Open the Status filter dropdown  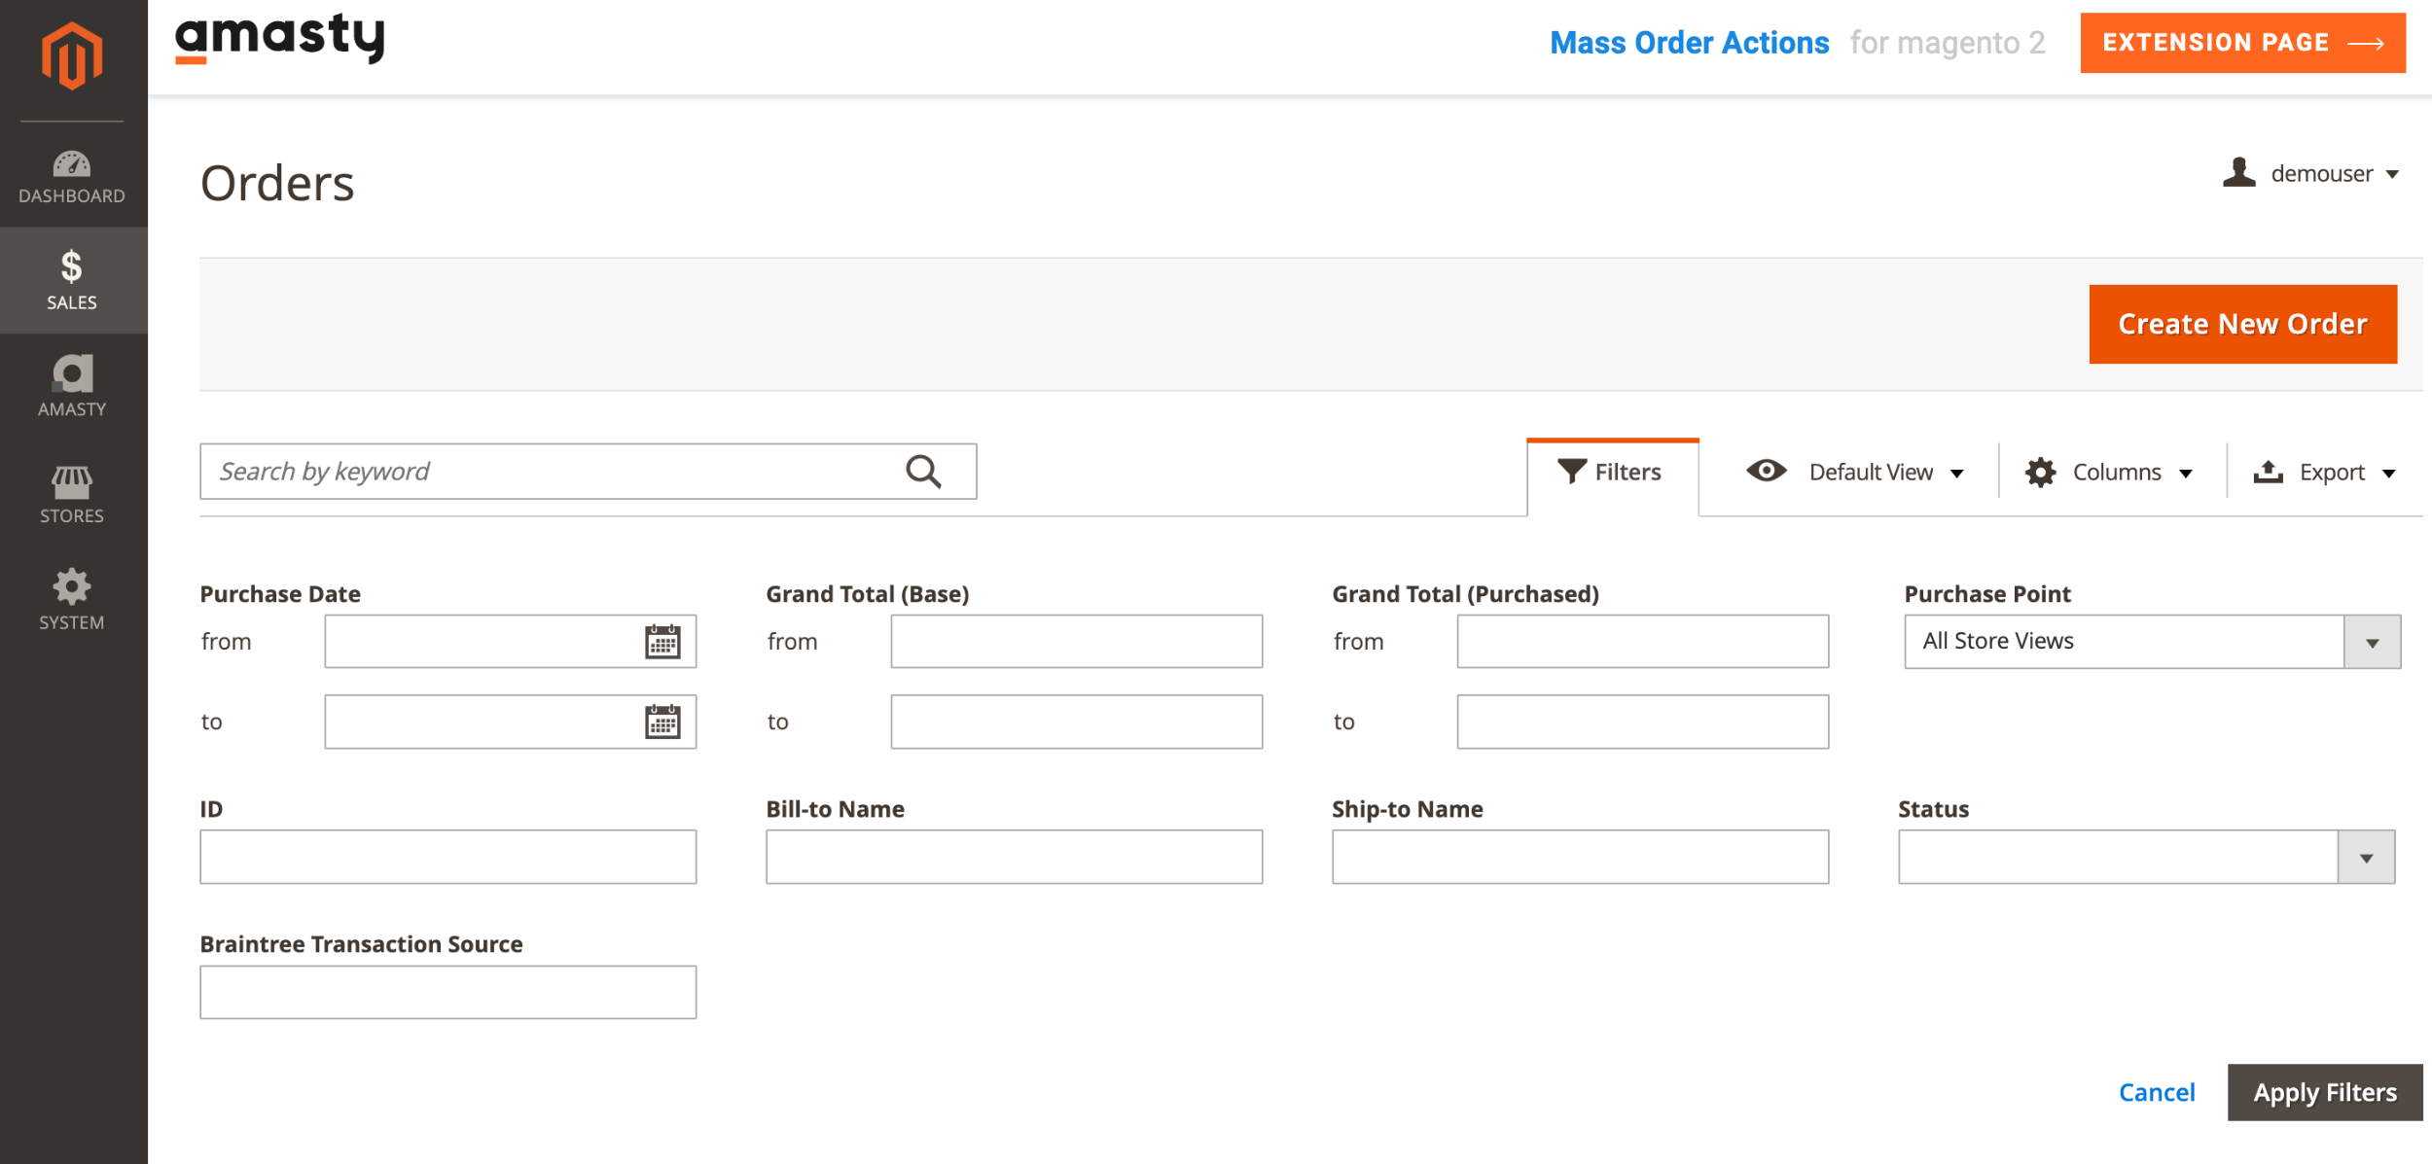[x=2368, y=857]
